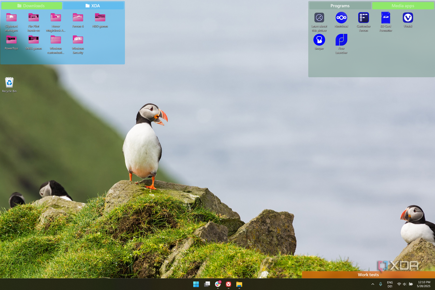
Task: Start Vivaldi from the Media apps fence
Action: tap(408, 18)
